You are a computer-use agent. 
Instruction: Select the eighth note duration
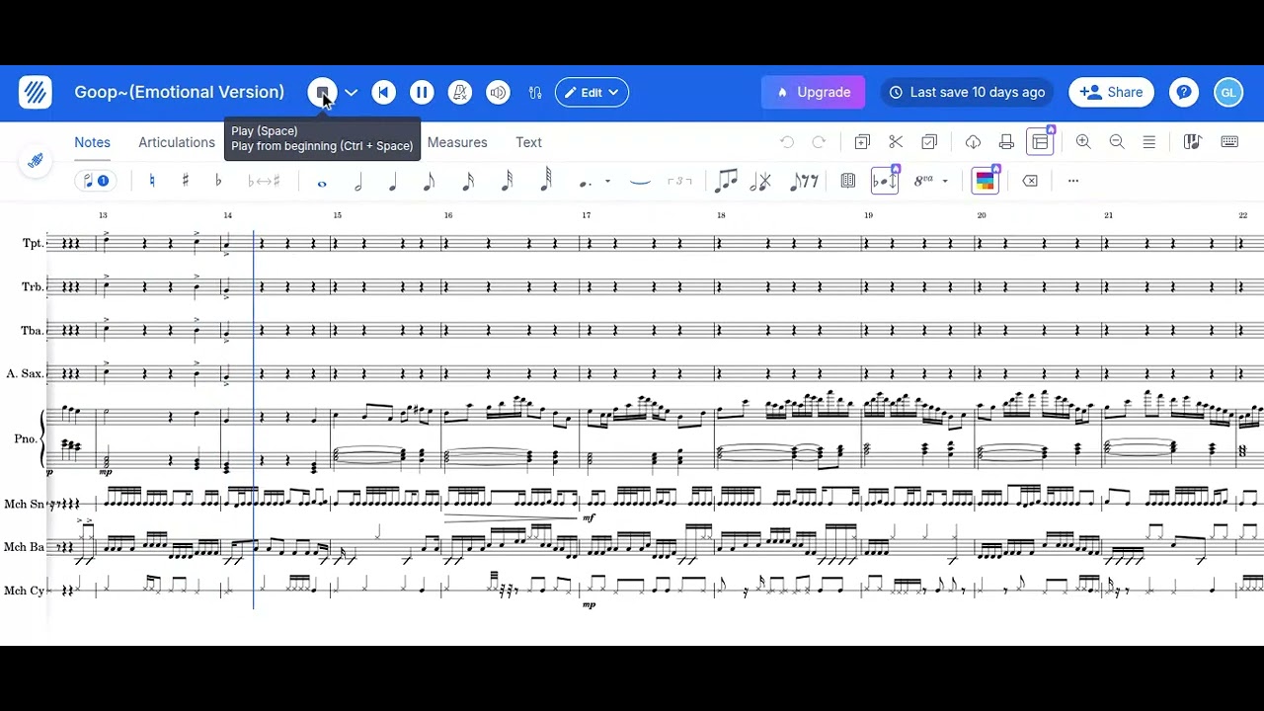pyautogui.click(x=430, y=181)
